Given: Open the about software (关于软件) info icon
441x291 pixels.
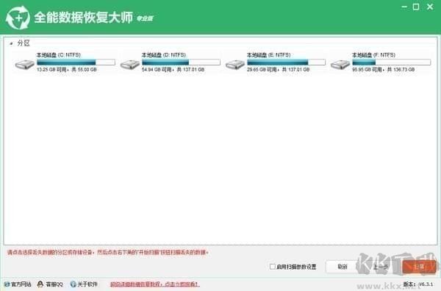Looking at the screenshot, I should (x=73, y=284).
